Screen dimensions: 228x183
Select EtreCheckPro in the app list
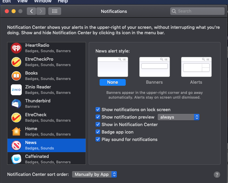pos(47,62)
